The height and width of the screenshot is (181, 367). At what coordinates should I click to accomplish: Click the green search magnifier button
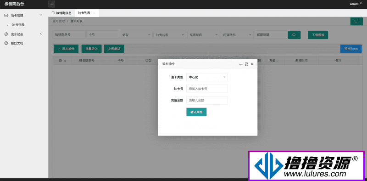pyautogui.click(x=294, y=35)
